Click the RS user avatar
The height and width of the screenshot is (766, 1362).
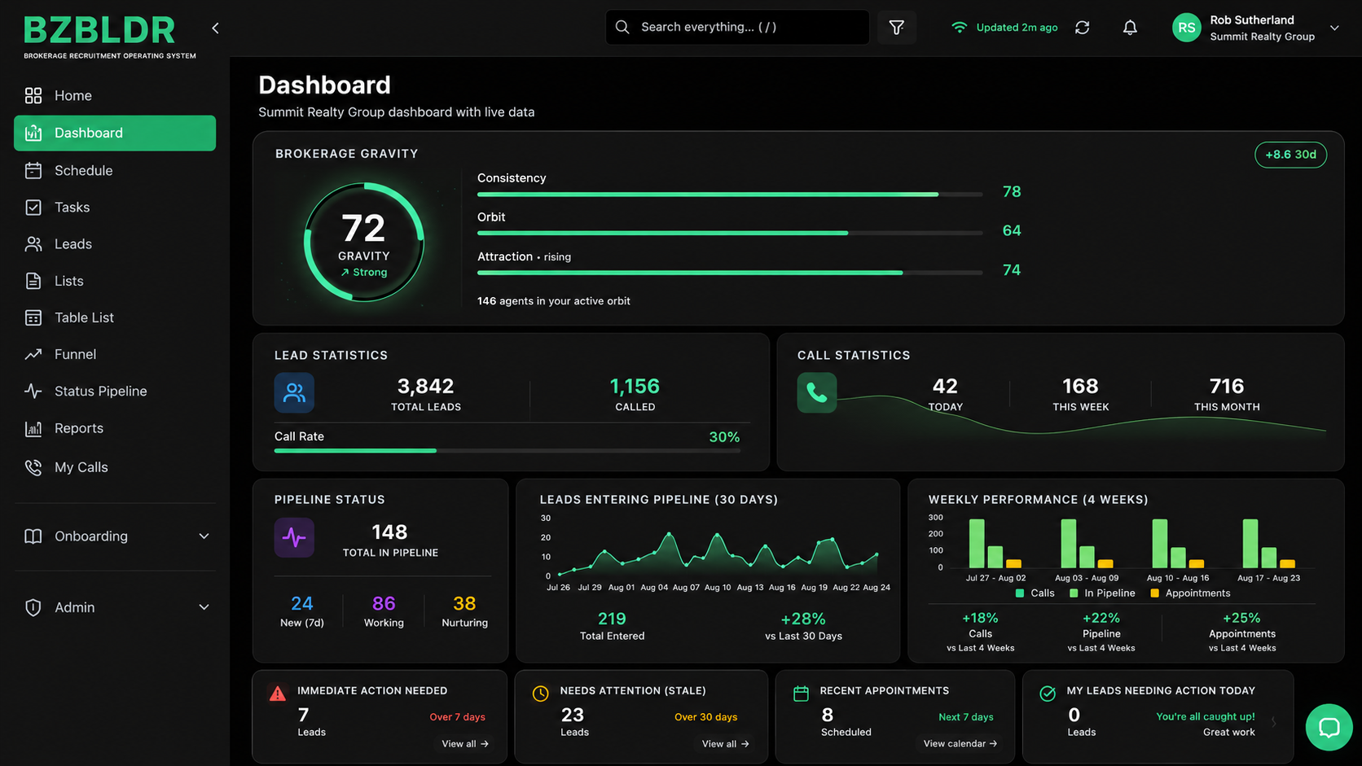pos(1186,28)
